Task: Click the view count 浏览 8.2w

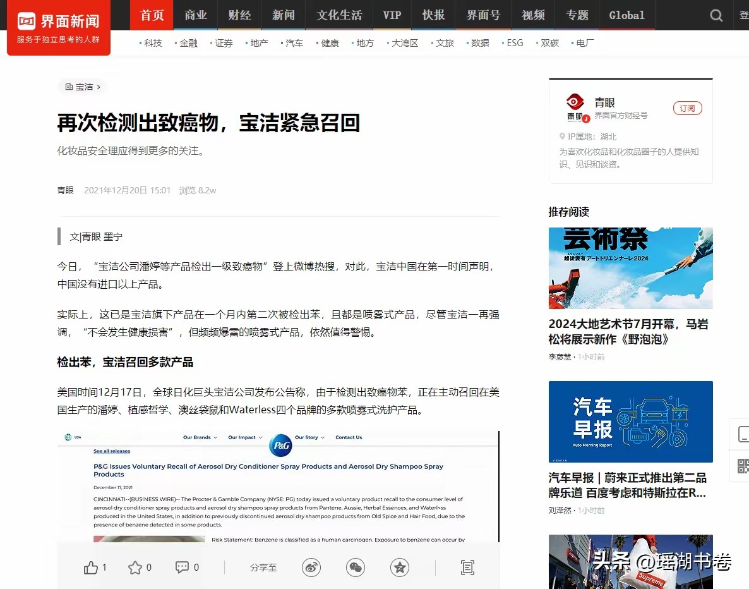Action: pos(197,190)
